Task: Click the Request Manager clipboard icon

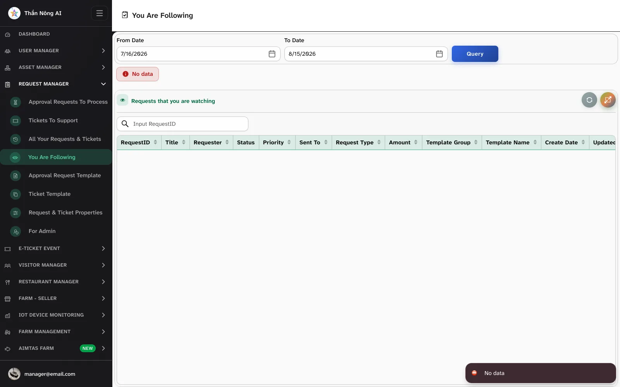Action: 7,84
